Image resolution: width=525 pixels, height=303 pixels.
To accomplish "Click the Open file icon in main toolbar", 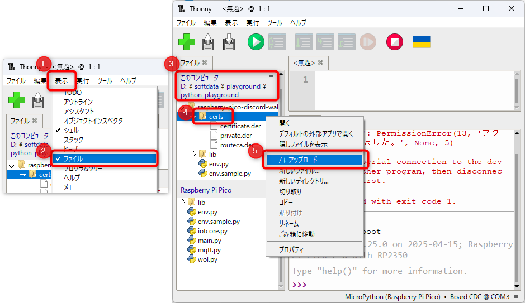I will (208, 42).
